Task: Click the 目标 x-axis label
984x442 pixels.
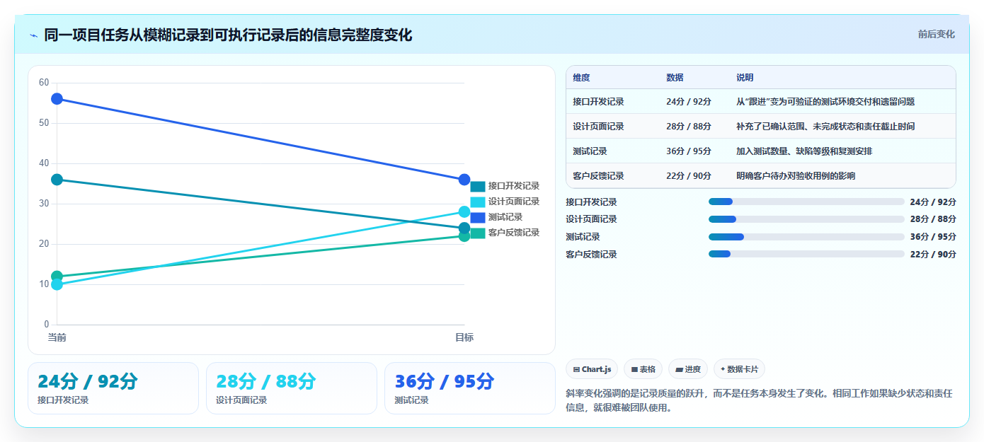Action: point(464,337)
